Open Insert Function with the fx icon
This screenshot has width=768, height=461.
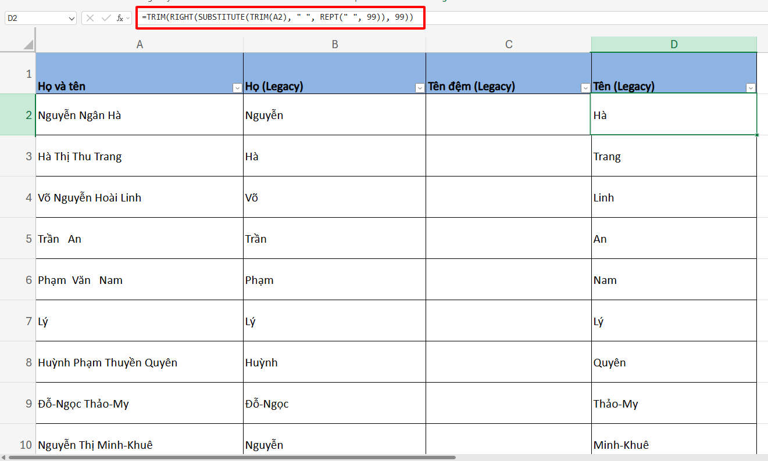coord(120,17)
